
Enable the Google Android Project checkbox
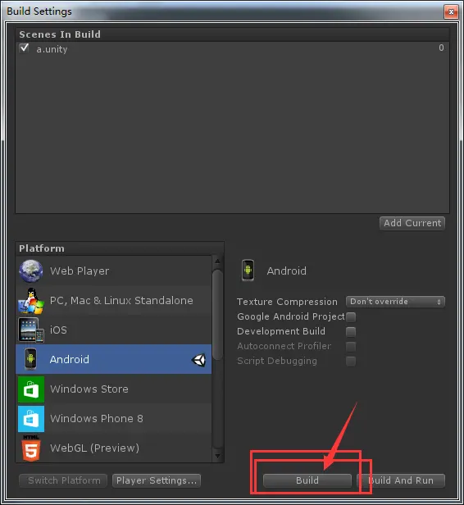coord(351,317)
